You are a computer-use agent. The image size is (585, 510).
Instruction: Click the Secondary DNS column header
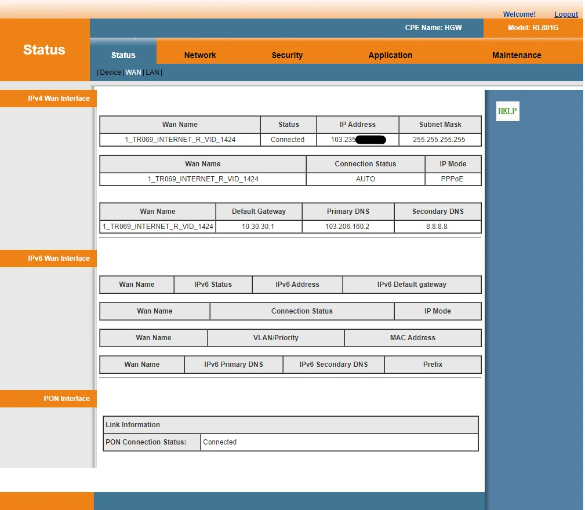pos(437,212)
